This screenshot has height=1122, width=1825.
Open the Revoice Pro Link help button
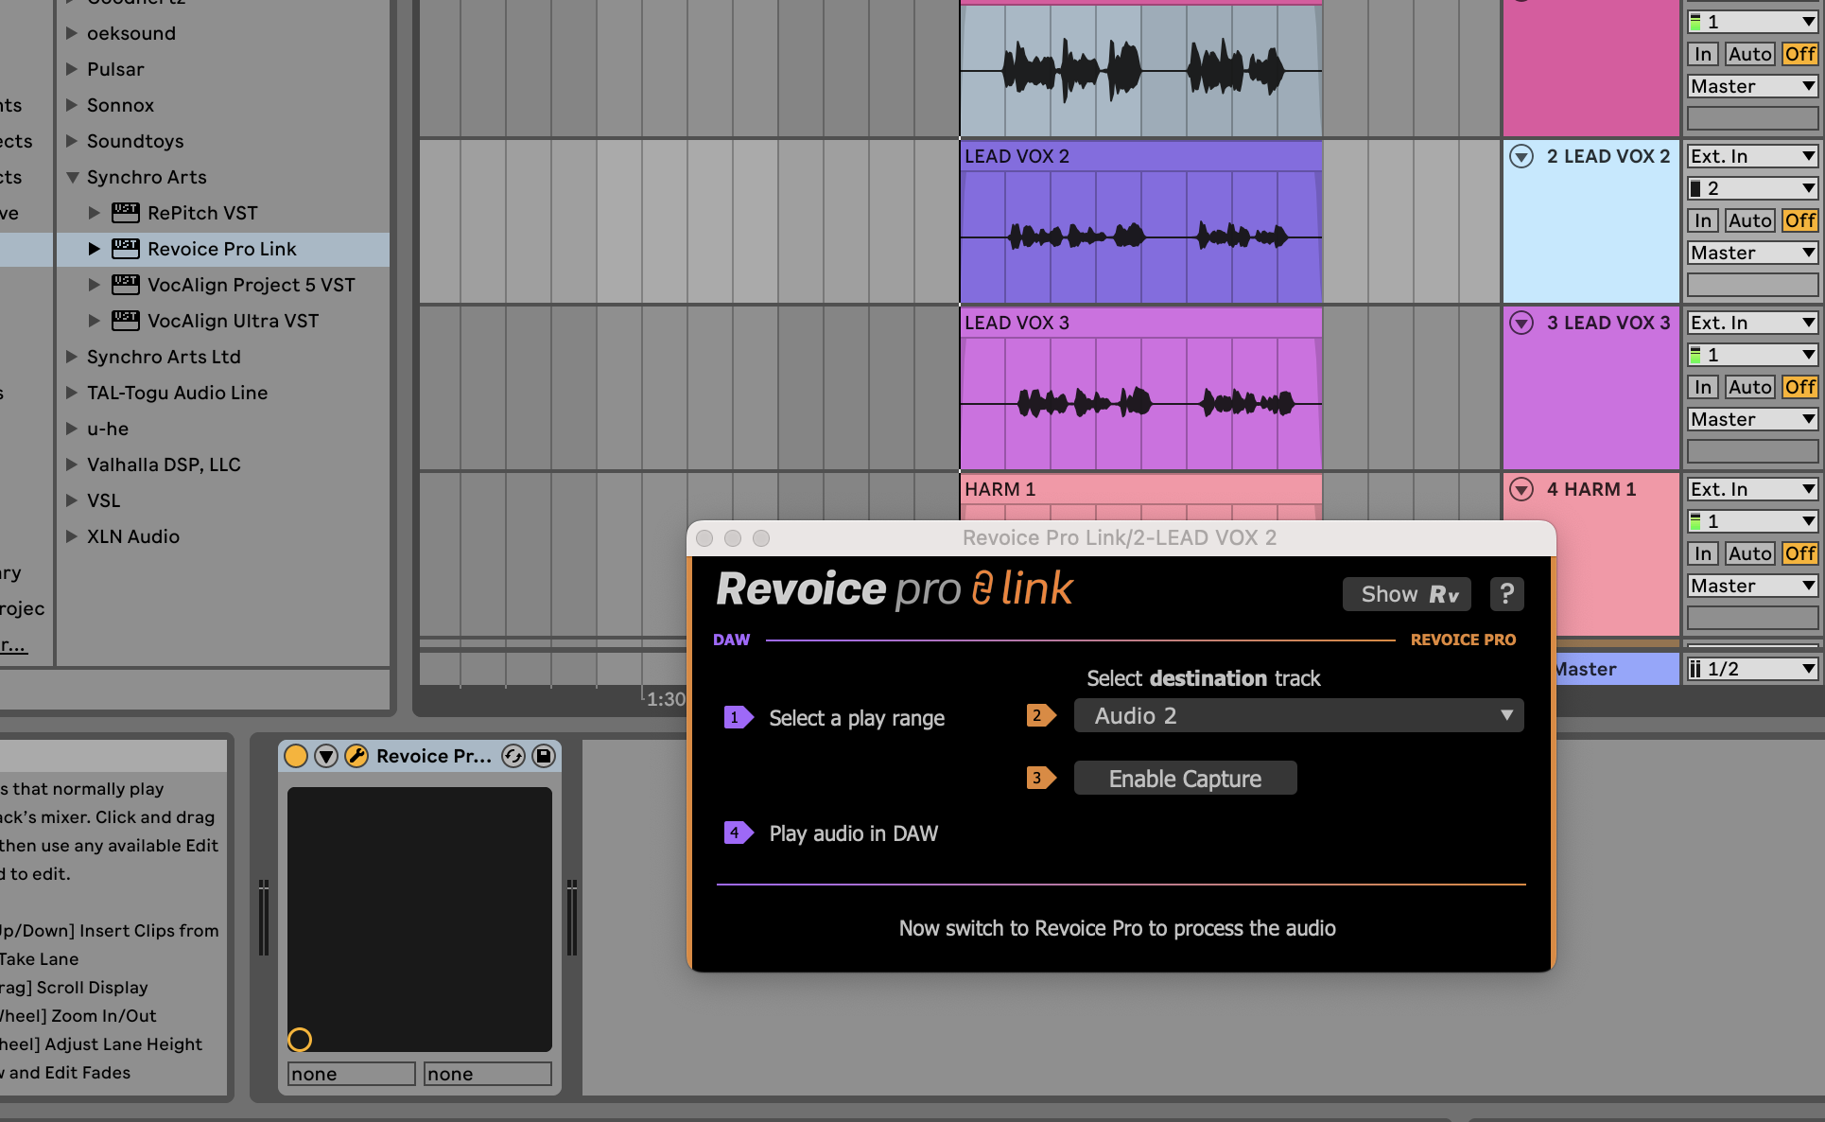coord(1506,594)
